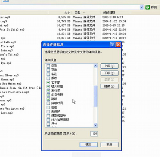Click the date 2004-11-23 13:34
The width and height of the screenshot is (160, 157).
tap(114, 21)
